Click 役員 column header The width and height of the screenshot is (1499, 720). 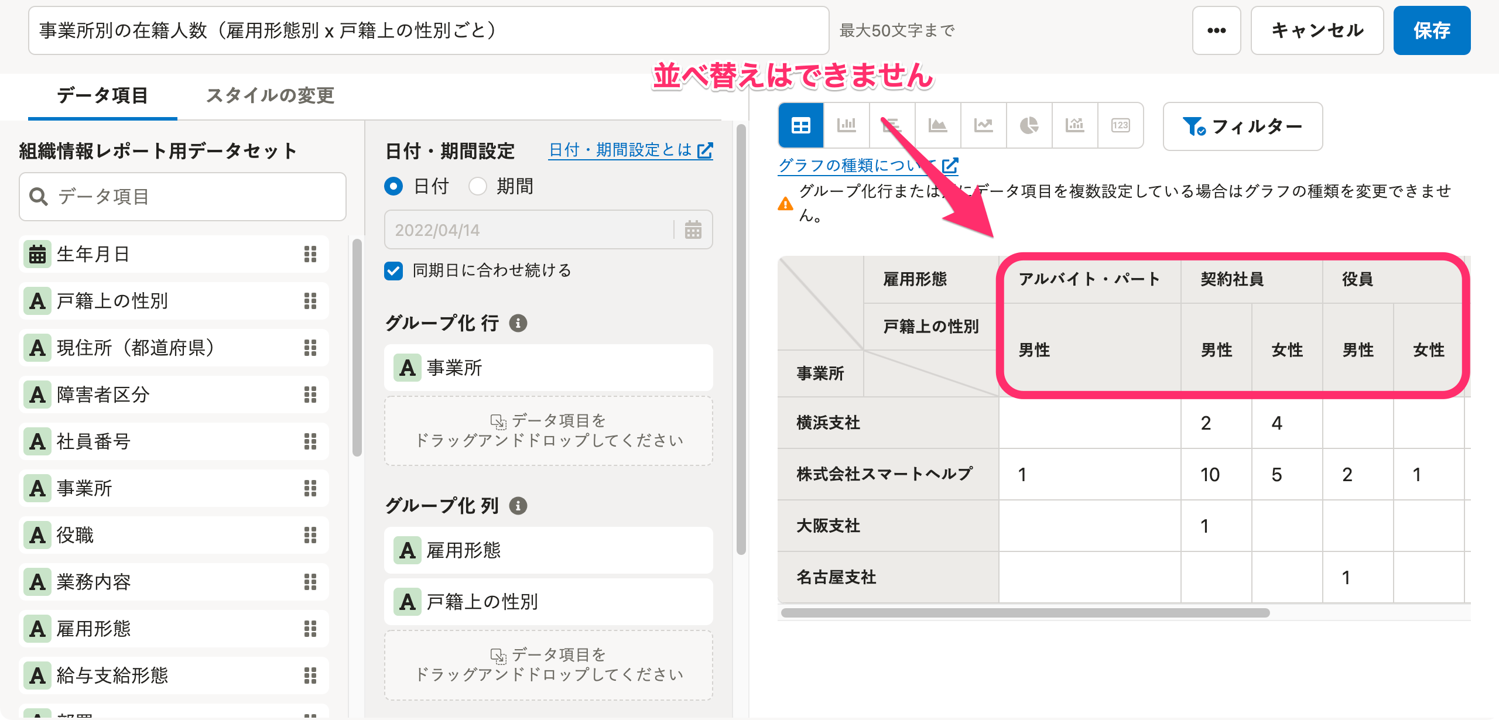click(x=1393, y=279)
